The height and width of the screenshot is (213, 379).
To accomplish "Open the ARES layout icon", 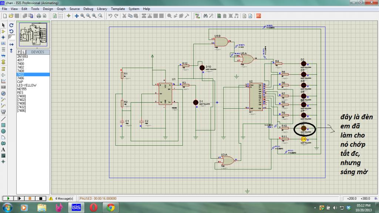I will click(259, 16).
